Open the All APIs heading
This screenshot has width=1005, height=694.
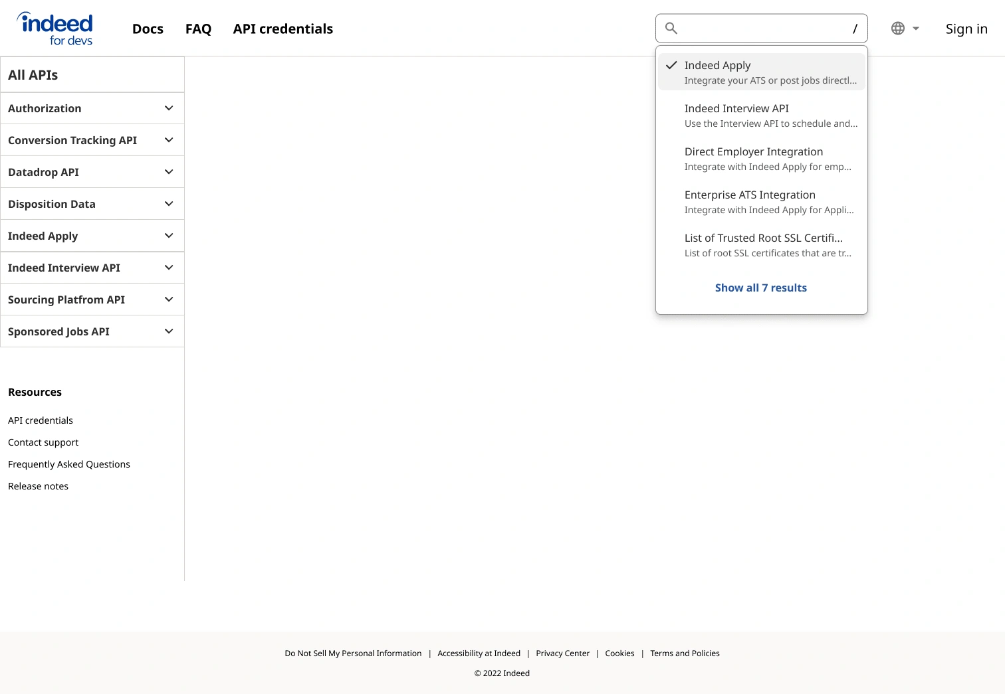[33, 75]
